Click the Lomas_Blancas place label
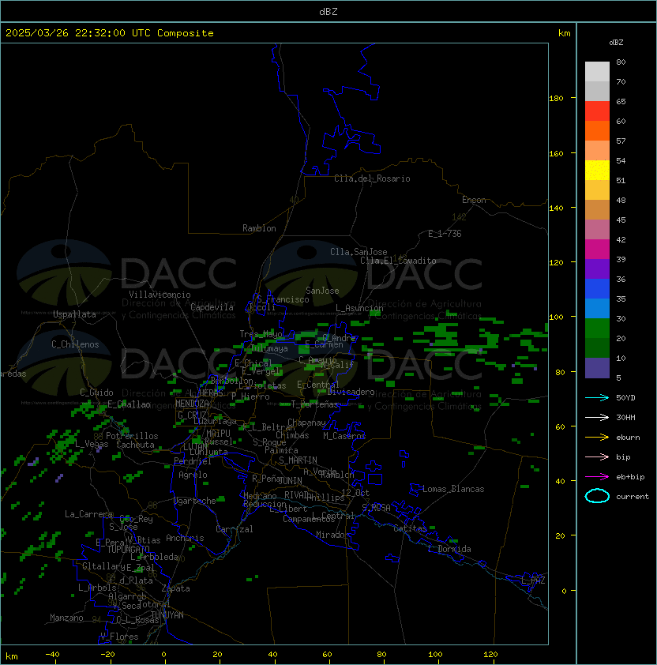The height and width of the screenshot is (665, 657). (x=453, y=489)
